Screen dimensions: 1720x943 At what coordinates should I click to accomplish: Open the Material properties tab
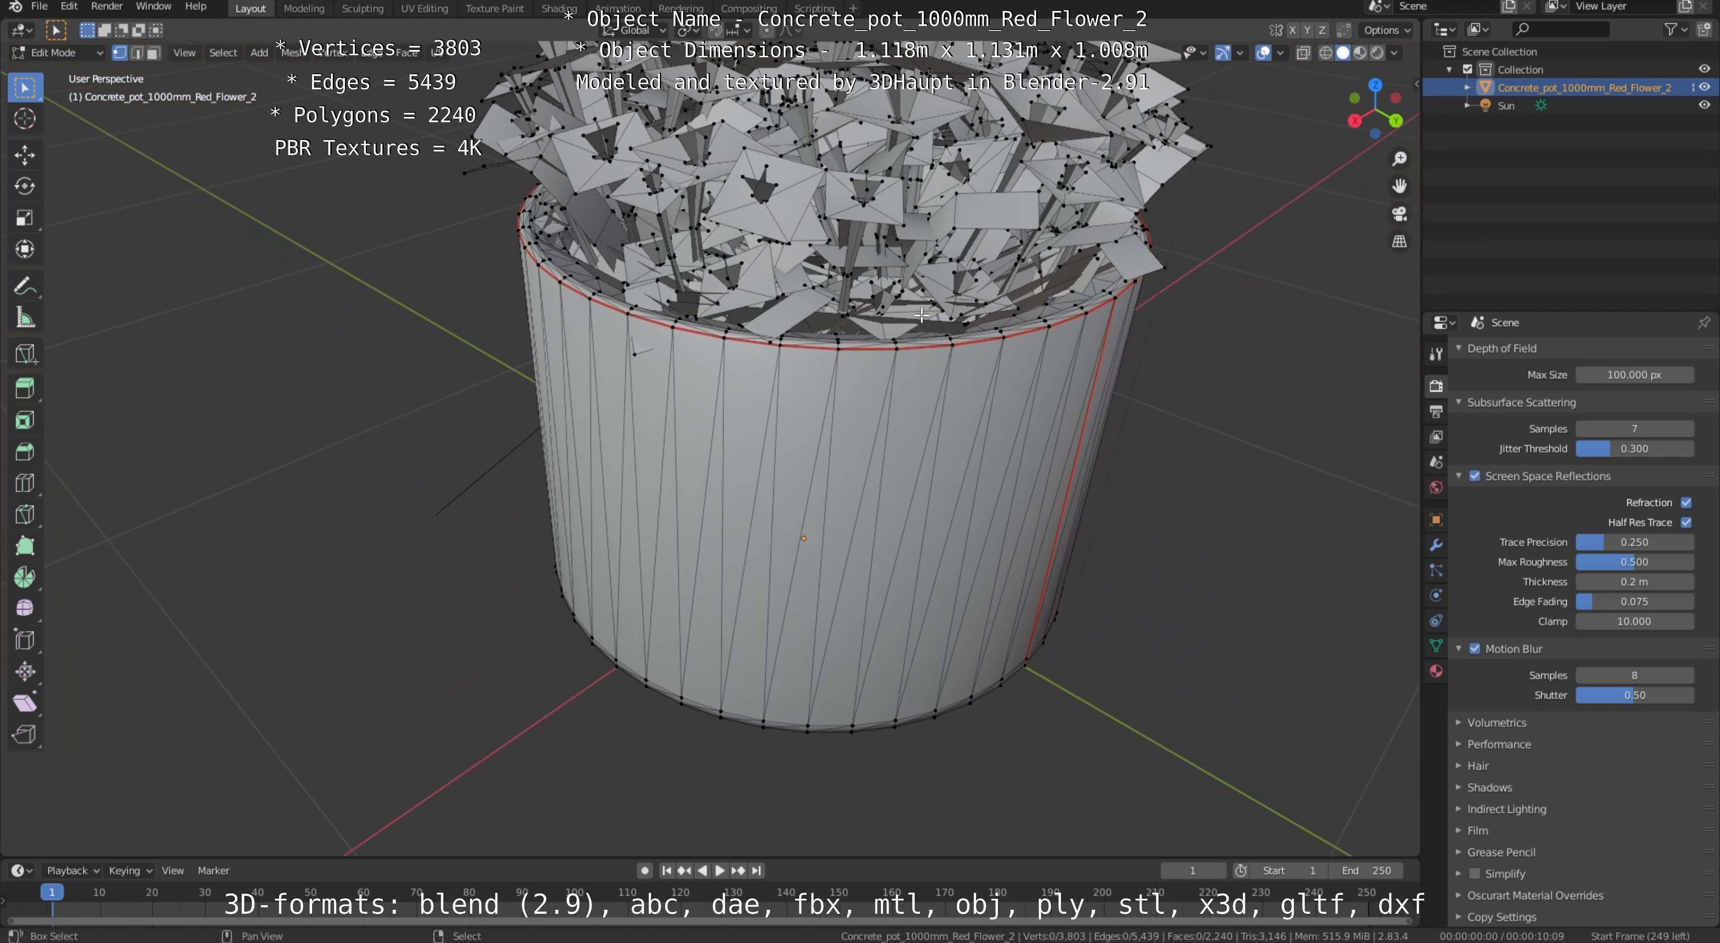pos(1436,671)
